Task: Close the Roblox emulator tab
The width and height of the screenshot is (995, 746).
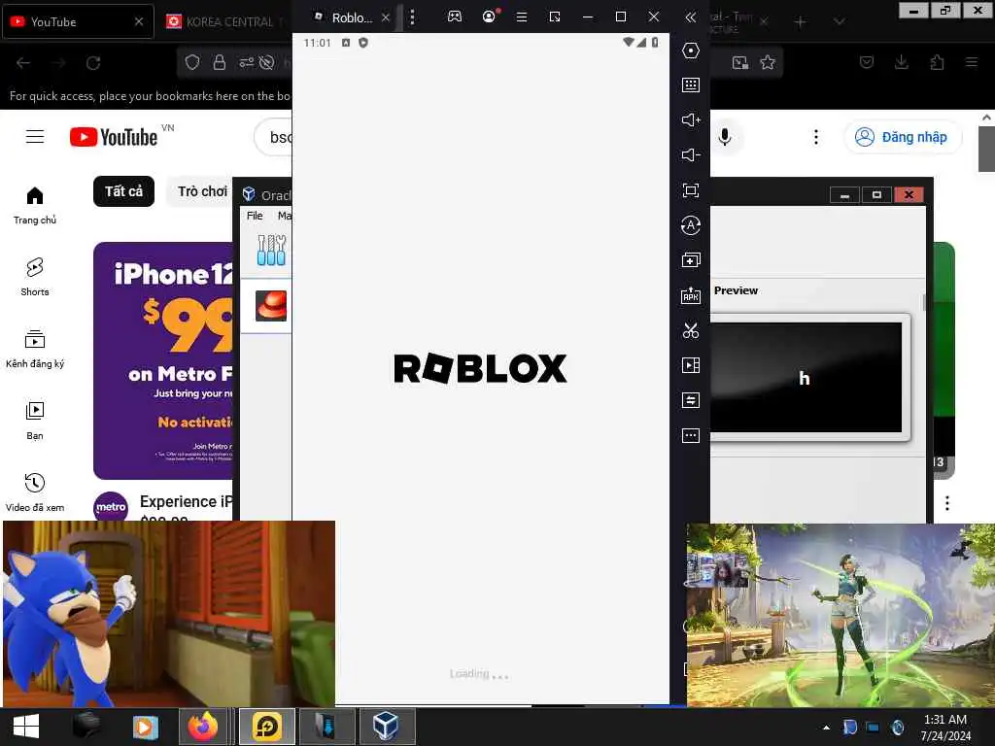Action: pyautogui.click(x=385, y=17)
